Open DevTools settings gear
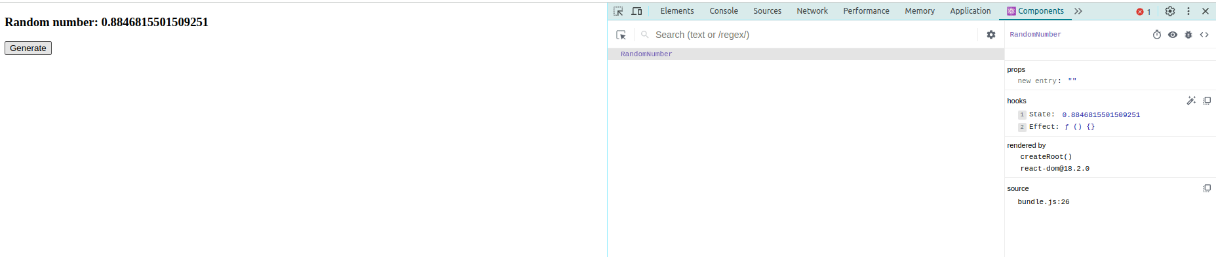This screenshot has height=257, width=1216. pyautogui.click(x=1170, y=11)
